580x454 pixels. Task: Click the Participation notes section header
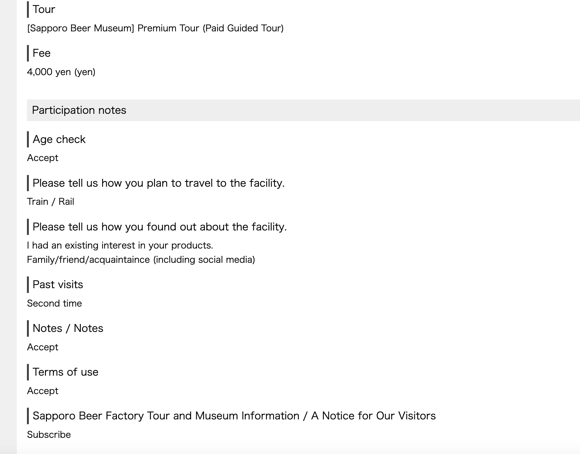pyautogui.click(x=79, y=110)
